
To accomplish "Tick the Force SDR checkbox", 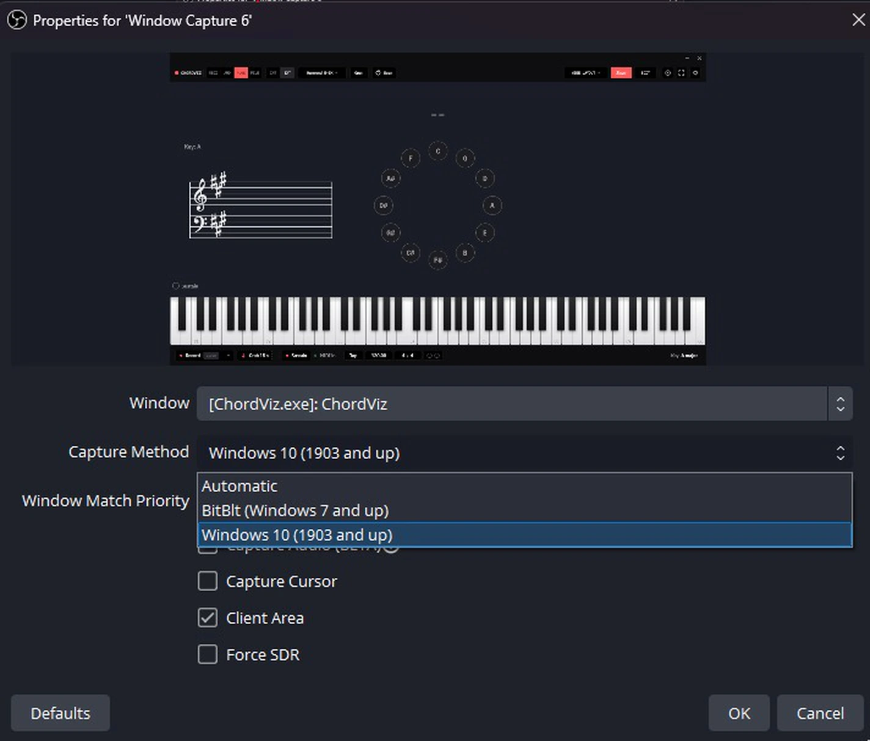I will [208, 654].
